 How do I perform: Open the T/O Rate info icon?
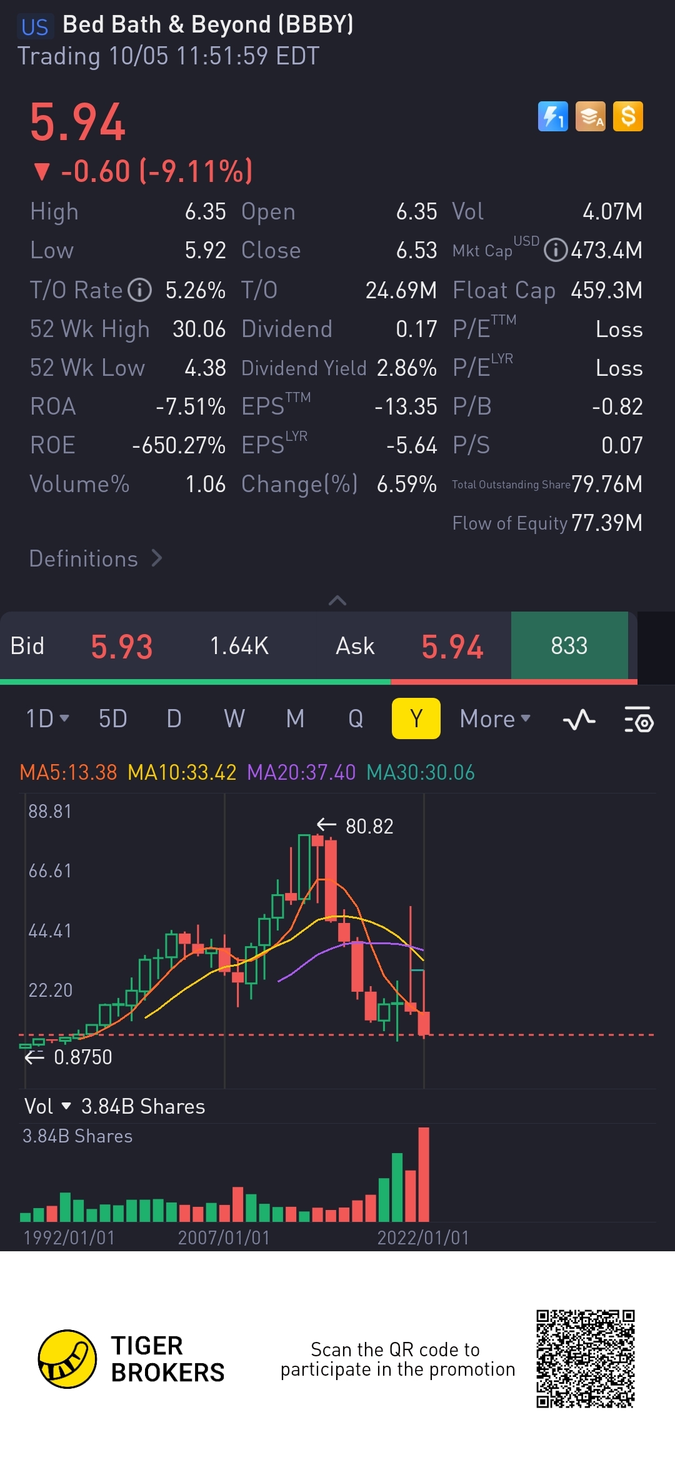coord(140,290)
